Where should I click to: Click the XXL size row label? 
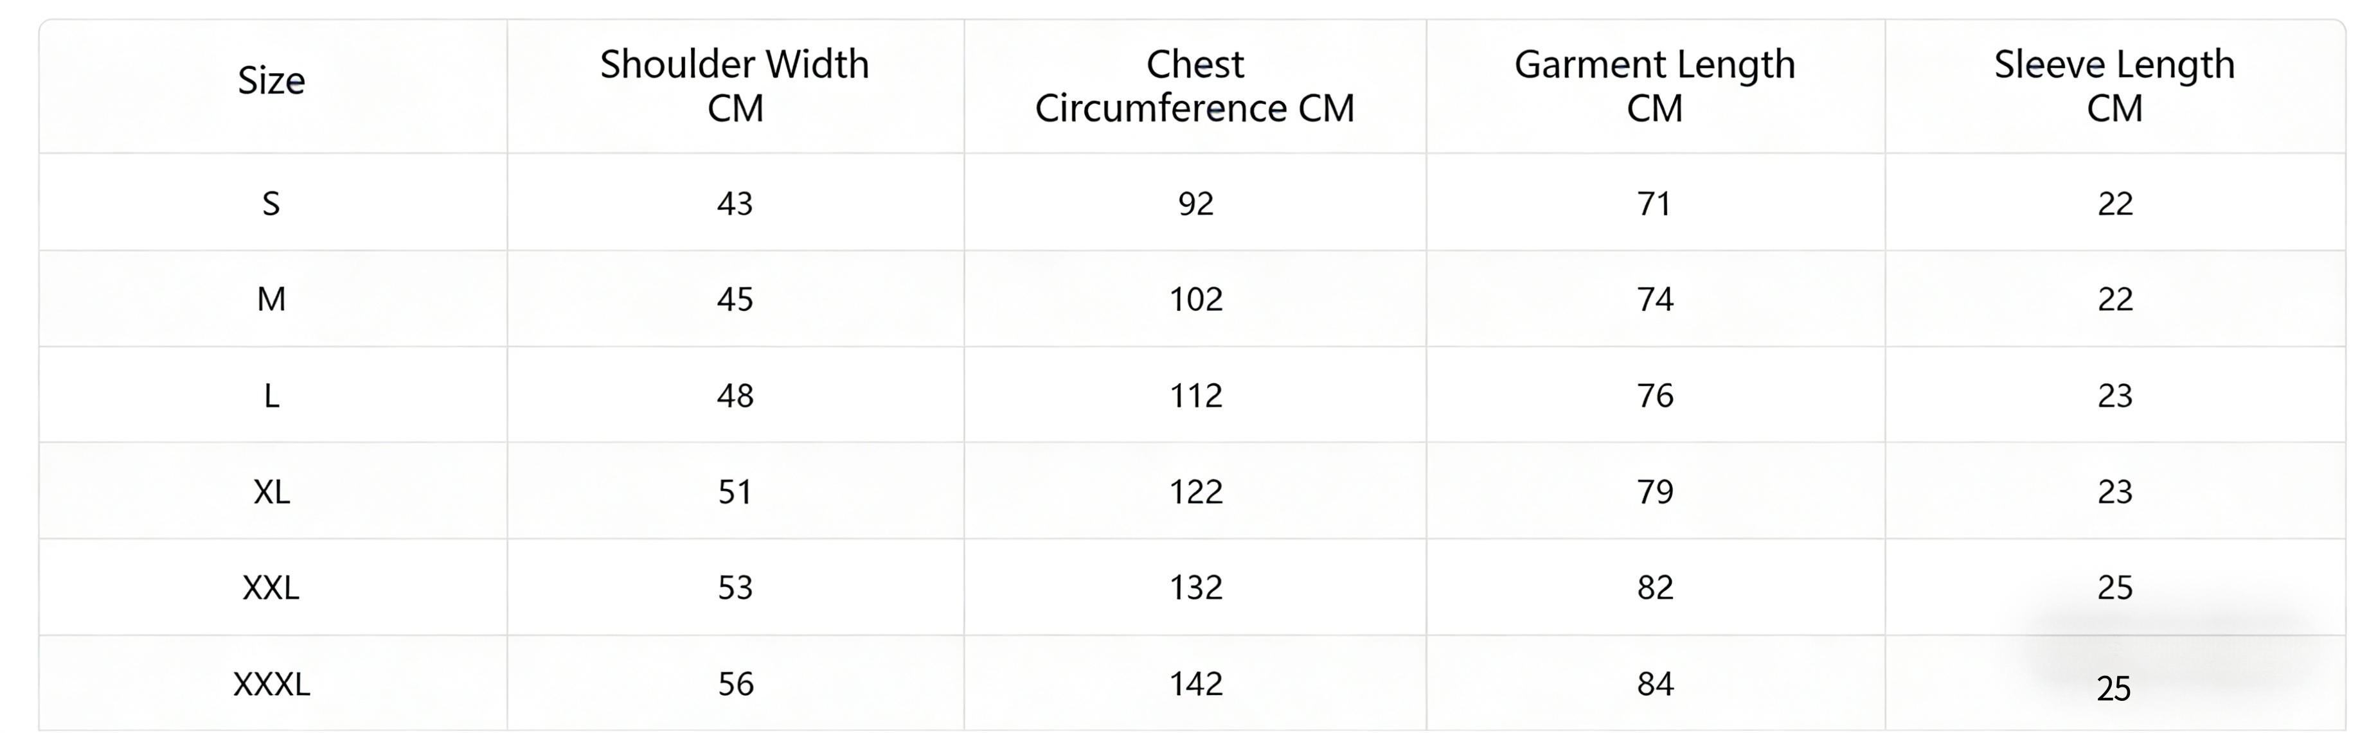coord(271,587)
